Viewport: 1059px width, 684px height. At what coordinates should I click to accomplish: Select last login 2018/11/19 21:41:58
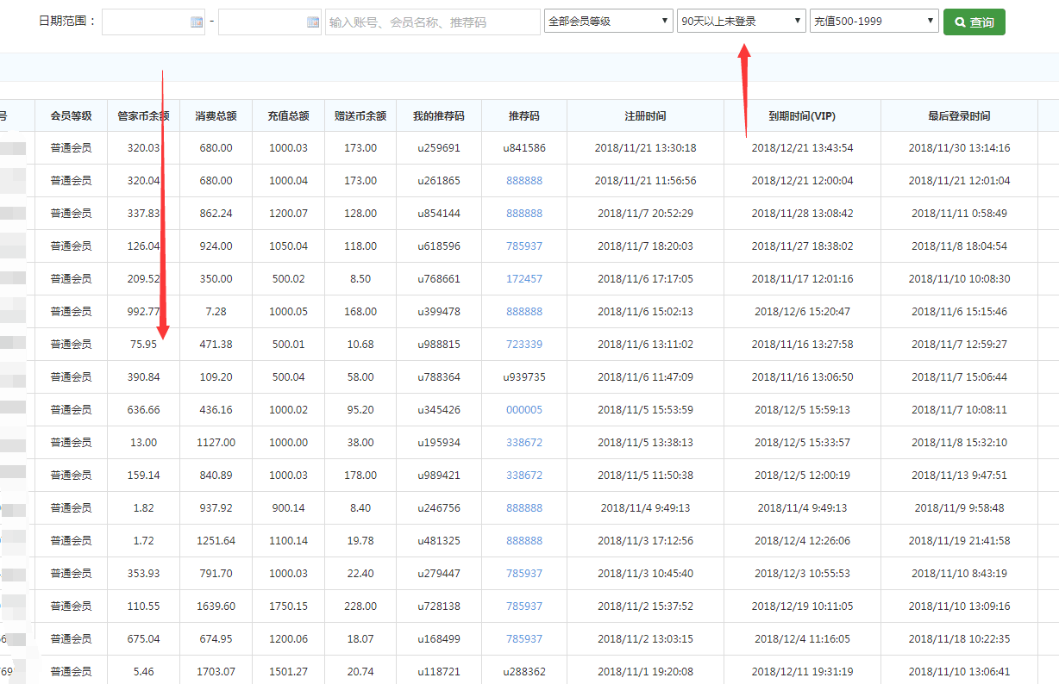coord(959,541)
